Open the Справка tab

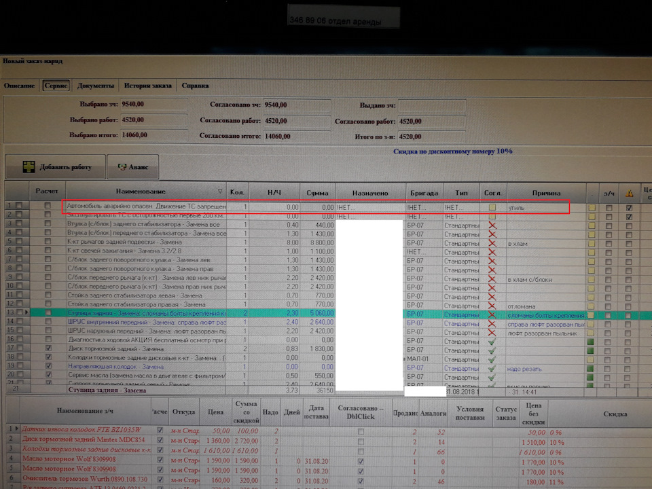pyautogui.click(x=195, y=86)
